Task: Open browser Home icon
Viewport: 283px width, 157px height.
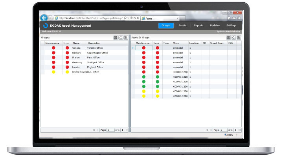Action: click(229, 18)
